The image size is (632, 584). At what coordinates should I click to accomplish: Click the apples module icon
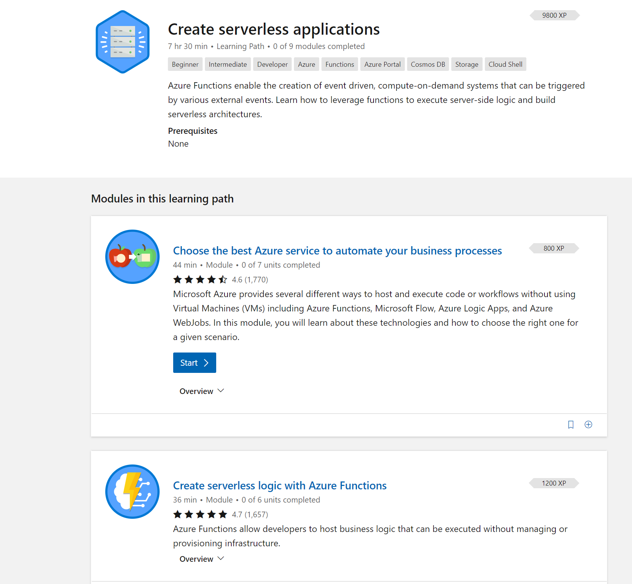point(132,257)
